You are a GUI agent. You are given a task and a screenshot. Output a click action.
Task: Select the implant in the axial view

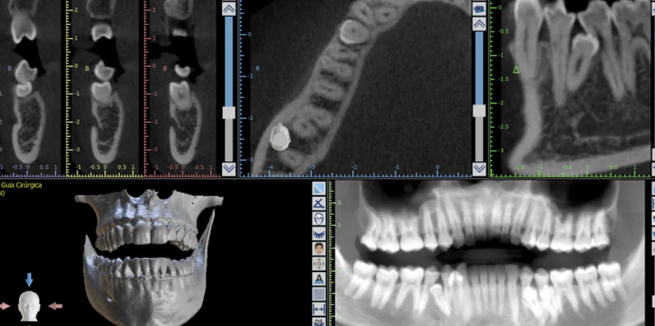[279, 137]
